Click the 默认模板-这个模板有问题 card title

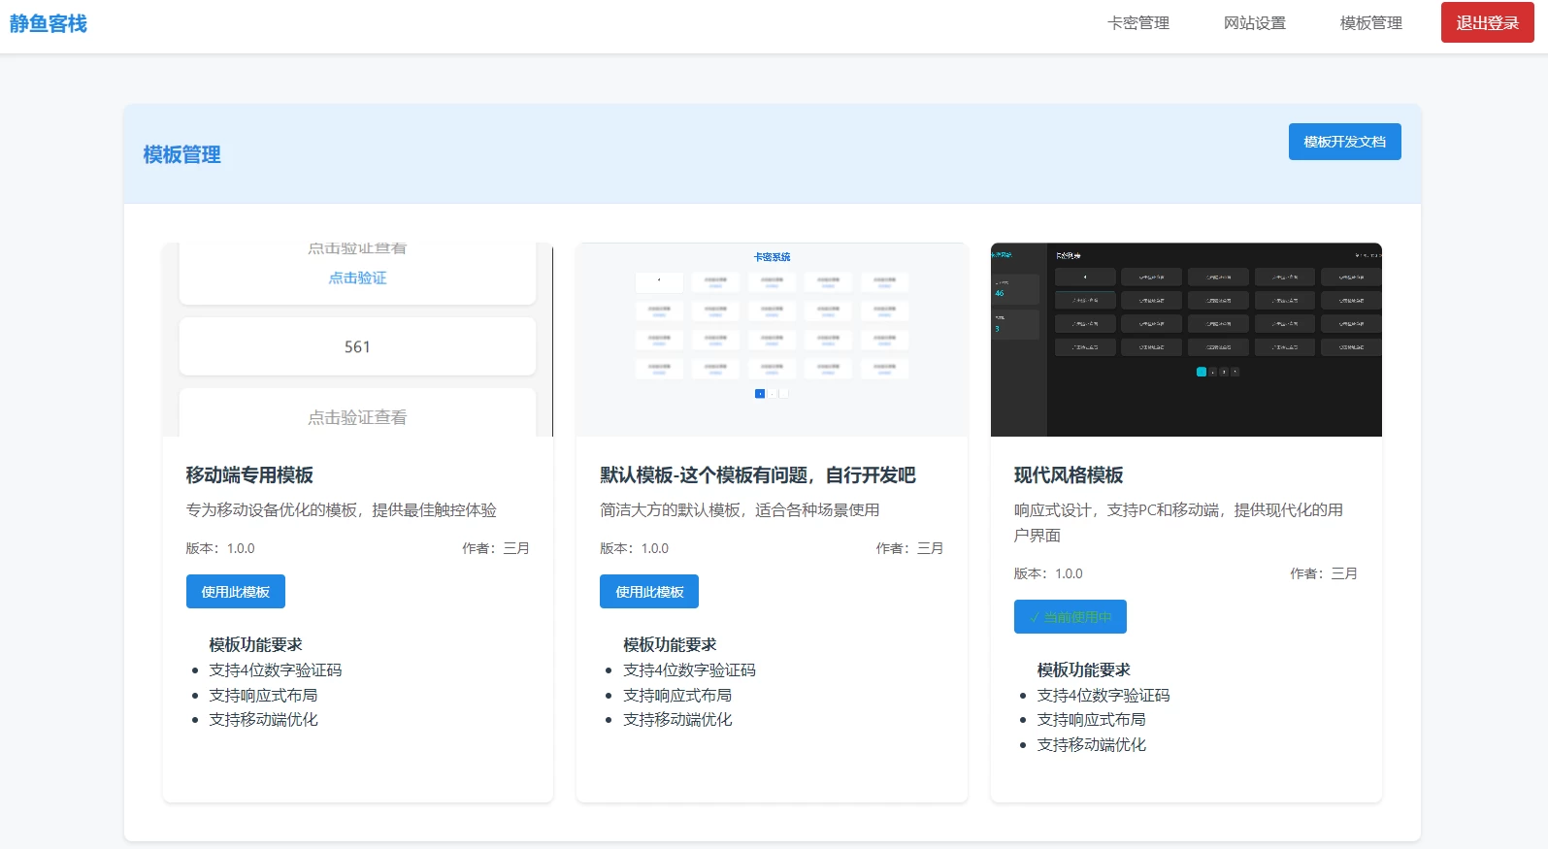tap(757, 475)
